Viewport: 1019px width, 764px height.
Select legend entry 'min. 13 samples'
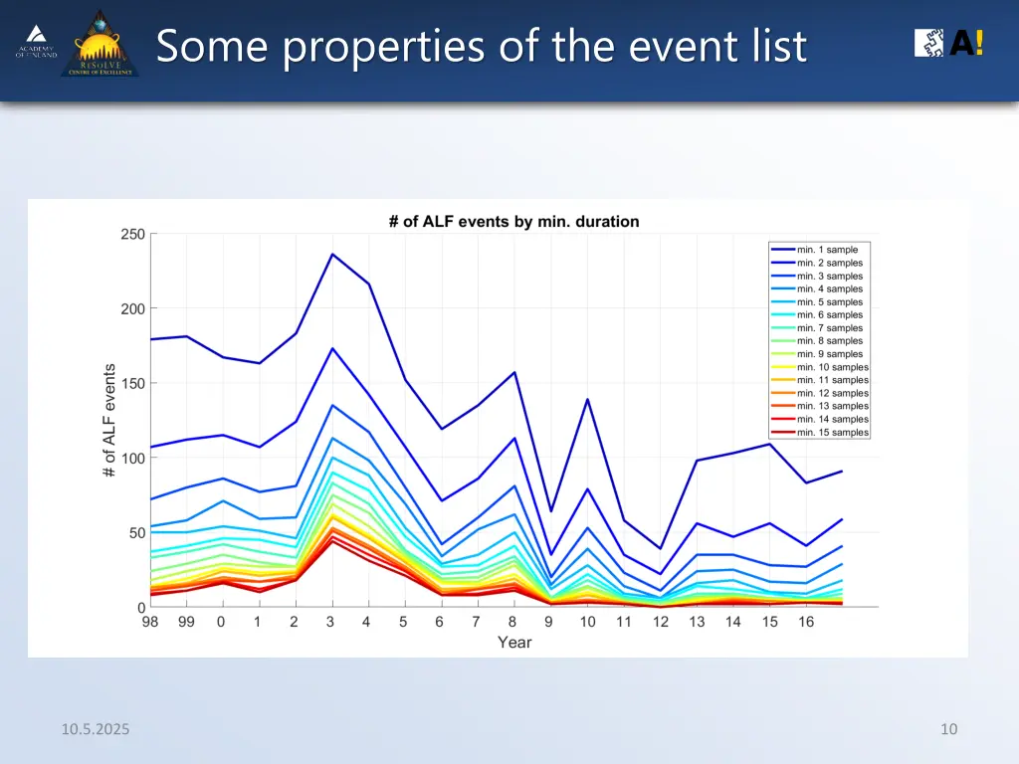pyautogui.click(x=820, y=406)
